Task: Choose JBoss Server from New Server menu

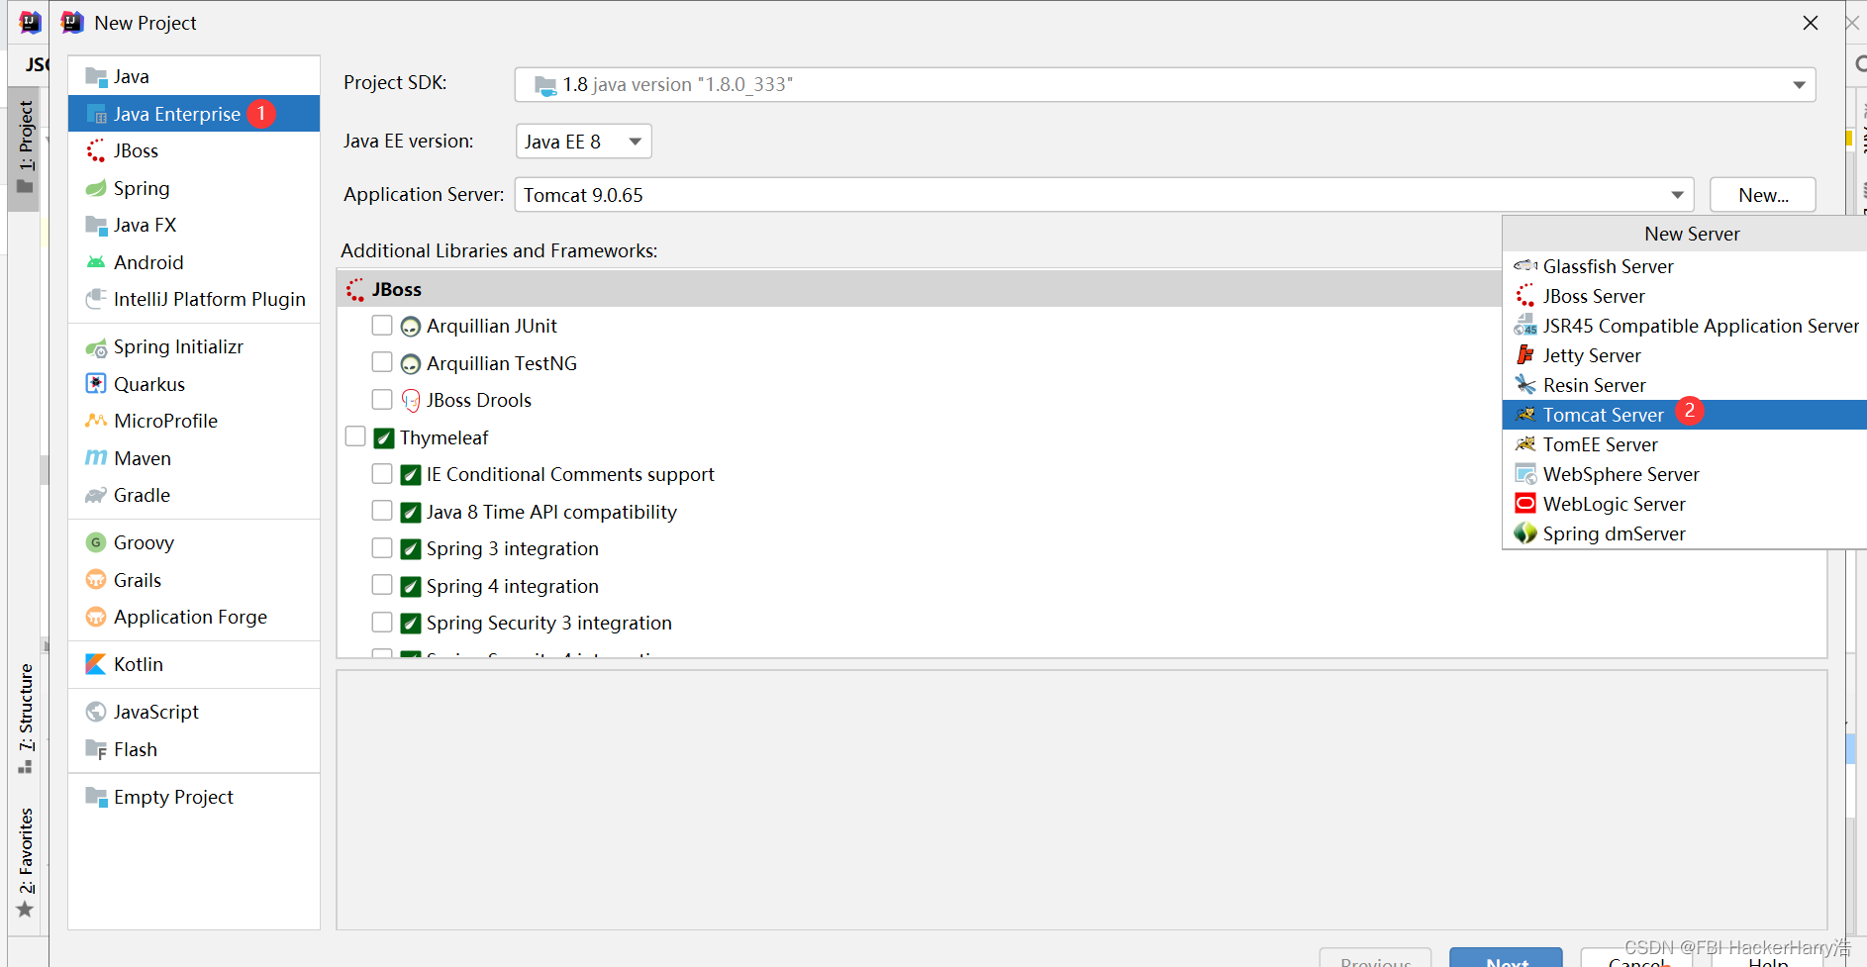Action: [1685, 296]
